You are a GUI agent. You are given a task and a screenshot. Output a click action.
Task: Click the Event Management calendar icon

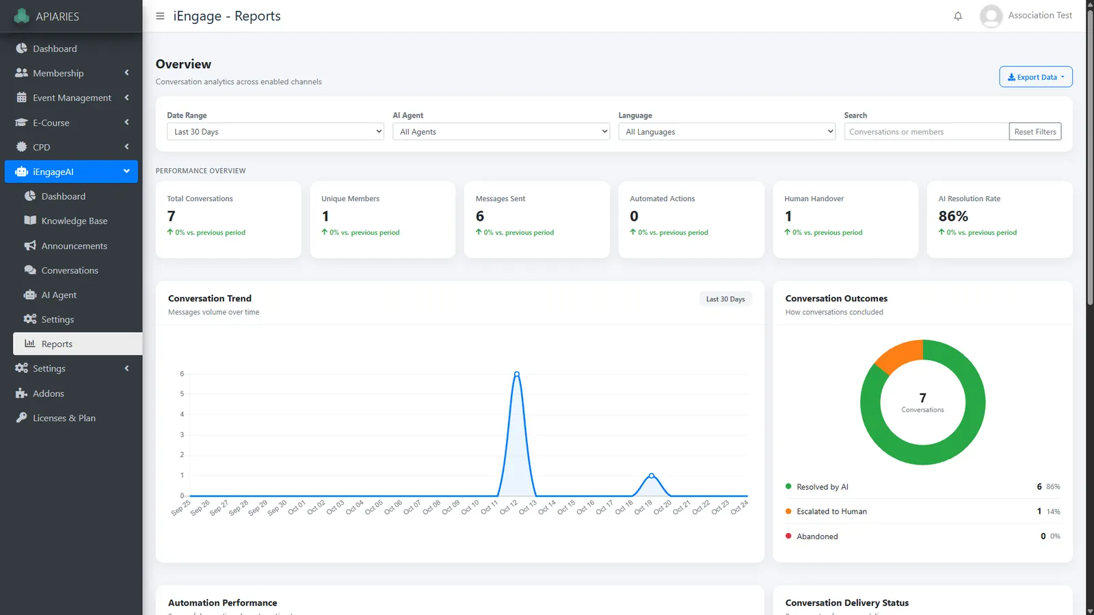[22, 98]
